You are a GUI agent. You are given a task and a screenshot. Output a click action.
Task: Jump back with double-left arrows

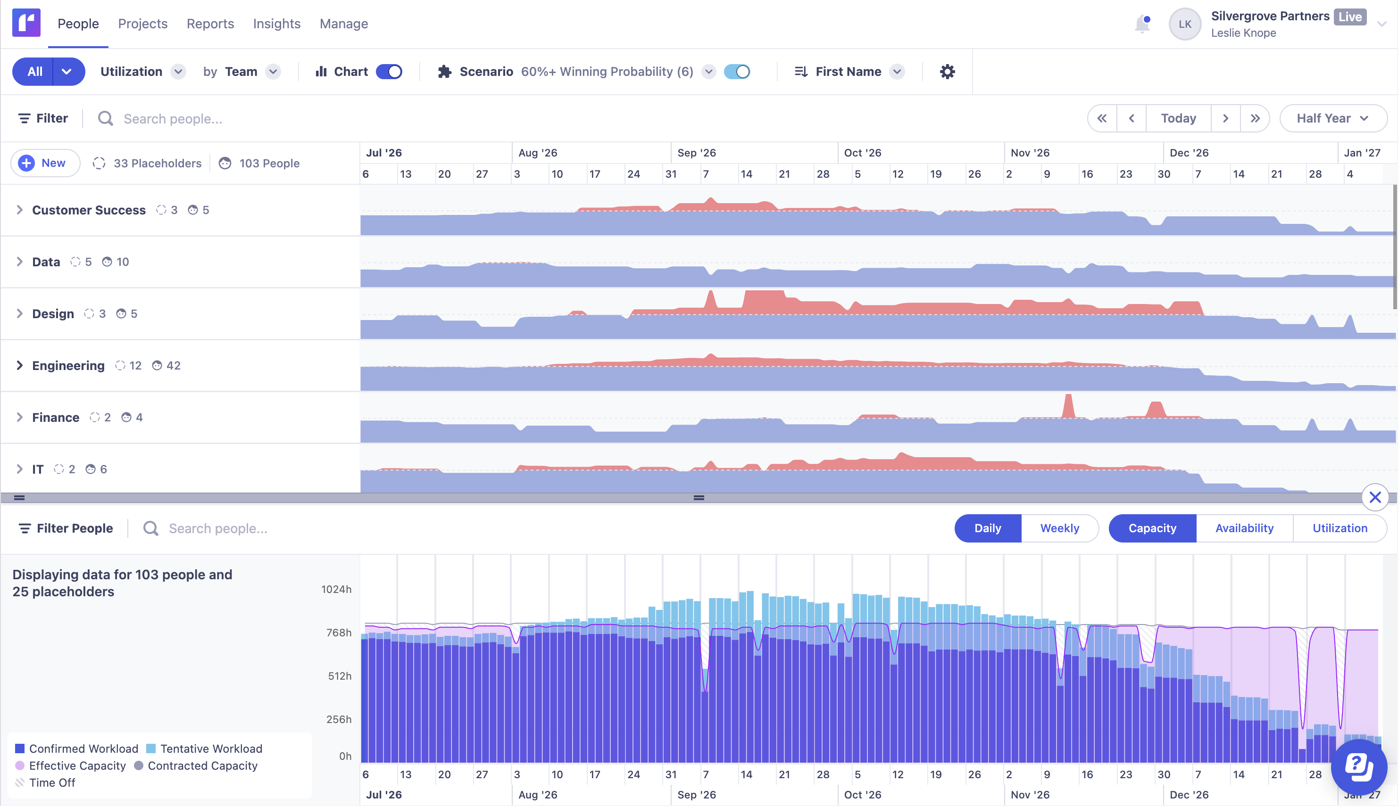(1102, 118)
